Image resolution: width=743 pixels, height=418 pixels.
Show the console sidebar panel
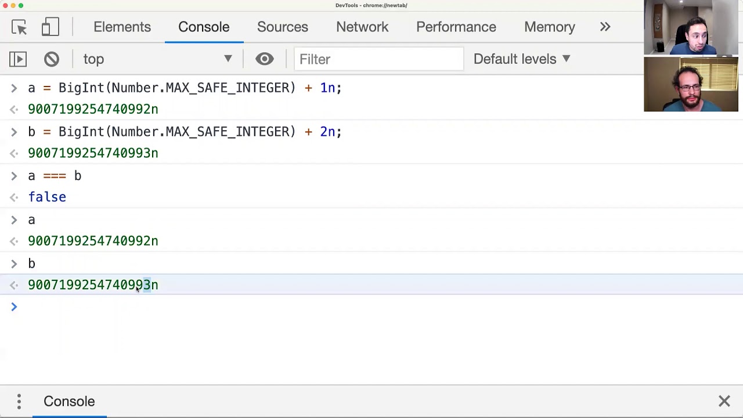tap(18, 59)
